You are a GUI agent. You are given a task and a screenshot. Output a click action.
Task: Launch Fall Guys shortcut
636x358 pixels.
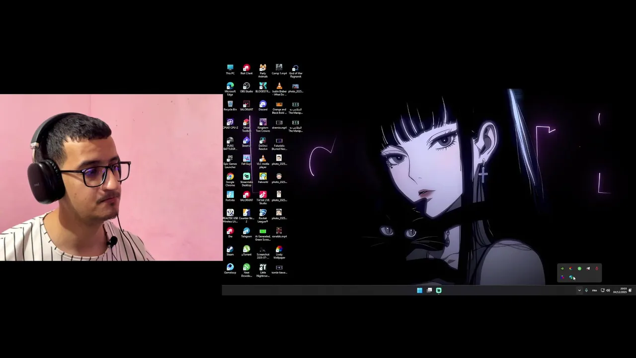pyautogui.click(x=246, y=161)
